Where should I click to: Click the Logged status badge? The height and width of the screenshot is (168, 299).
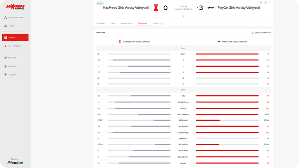click(x=100, y=3)
